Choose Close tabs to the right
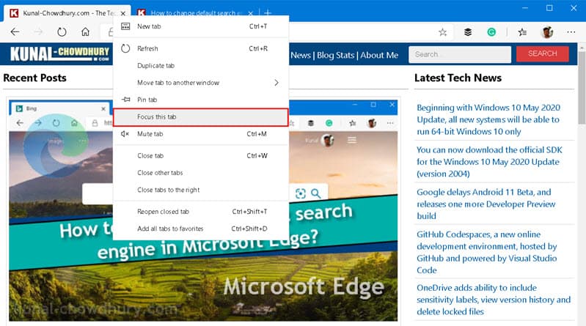The height and width of the screenshot is (326, 586). [201, 190]
